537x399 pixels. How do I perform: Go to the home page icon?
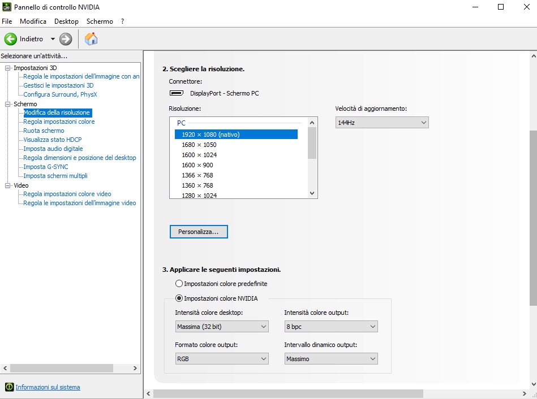click(x=91, y=39)
